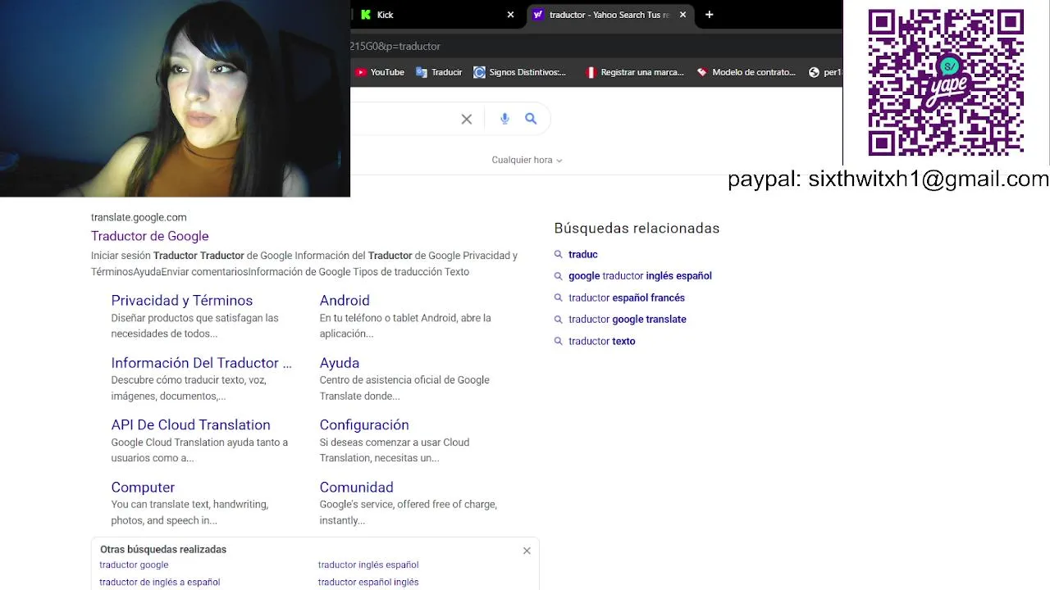
Task: Click the Yape QR code image
Action: pyautogui.click(x=946, y=82)
